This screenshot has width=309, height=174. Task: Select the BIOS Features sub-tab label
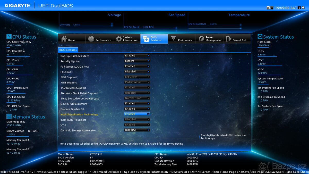coord(68,50)
